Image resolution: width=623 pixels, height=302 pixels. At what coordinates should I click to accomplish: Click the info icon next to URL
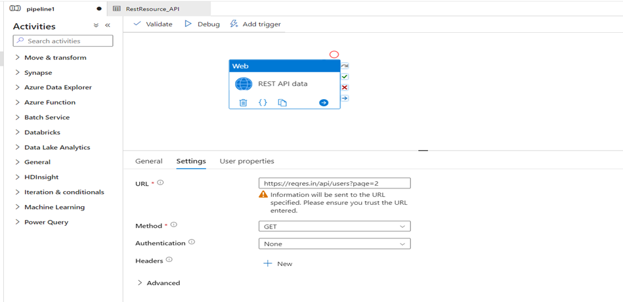coord(161,183)
